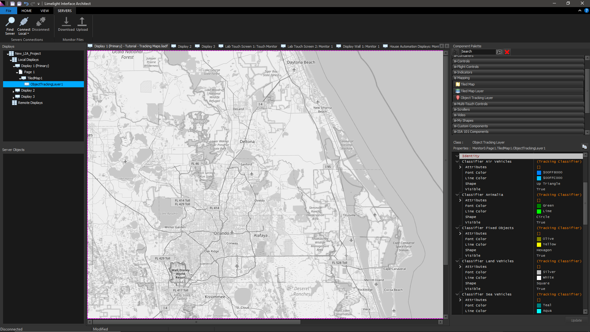This screenshot has height=332, width=590.
Task: Clear the palette search with red X
Action: pos(507,52)
